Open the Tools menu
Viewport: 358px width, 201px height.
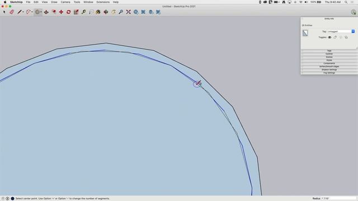pyautogui.click(x=77, y=2)
